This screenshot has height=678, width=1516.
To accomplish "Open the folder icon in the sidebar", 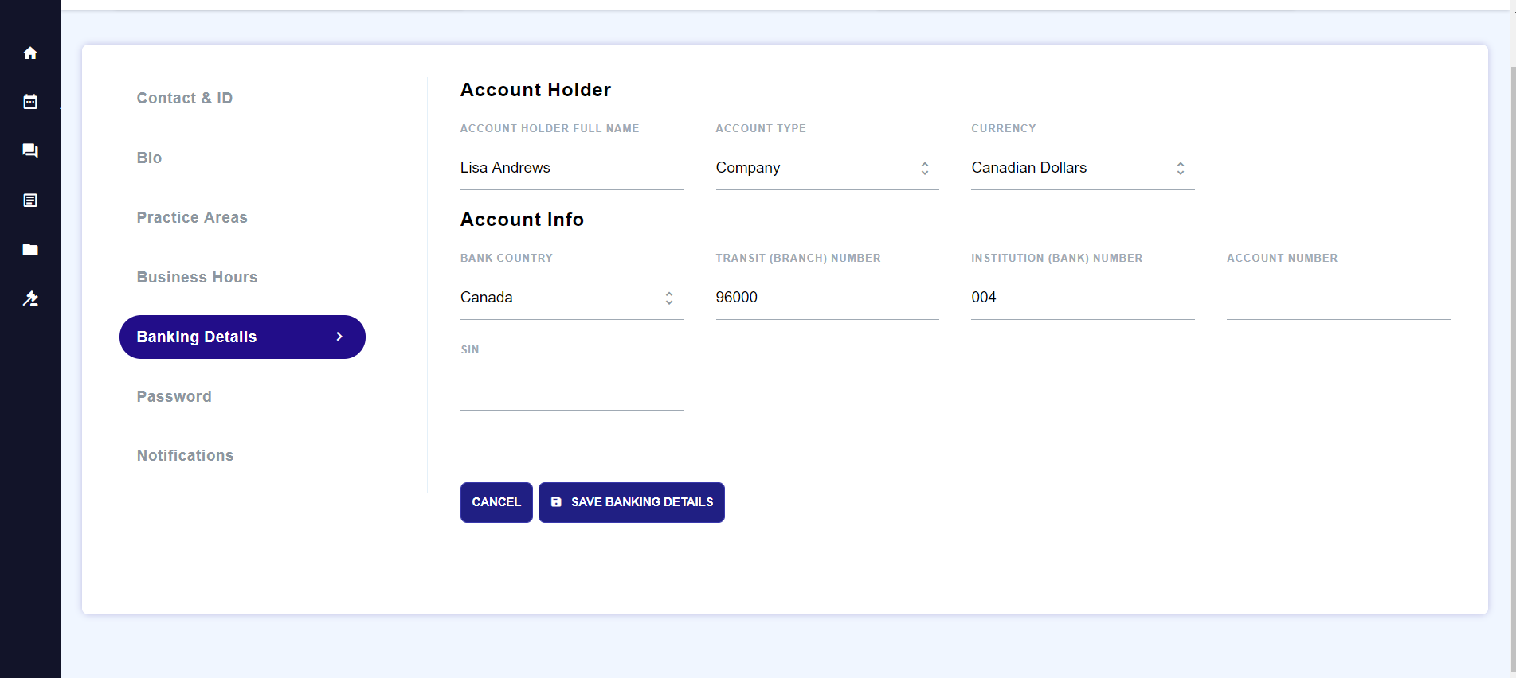I will [x=30, y=249].
